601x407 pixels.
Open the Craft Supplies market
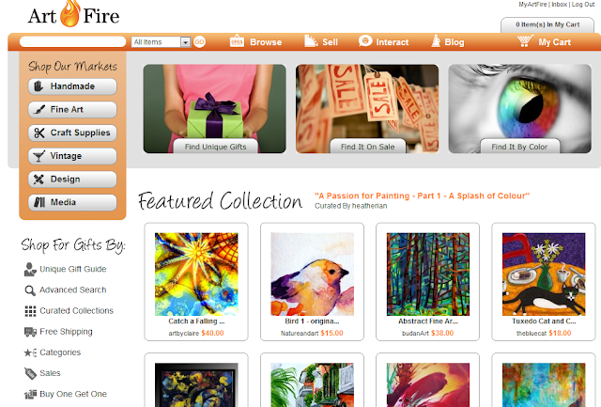pyautogui.click(x=72, y=133)
